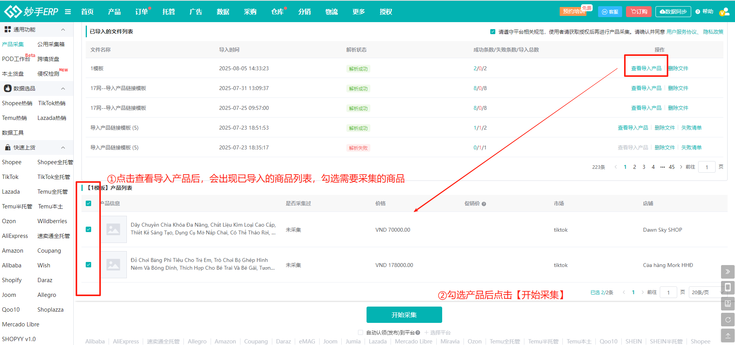Open the 仓库 top menu
The image size is (735, 345).
coord(277,12)
